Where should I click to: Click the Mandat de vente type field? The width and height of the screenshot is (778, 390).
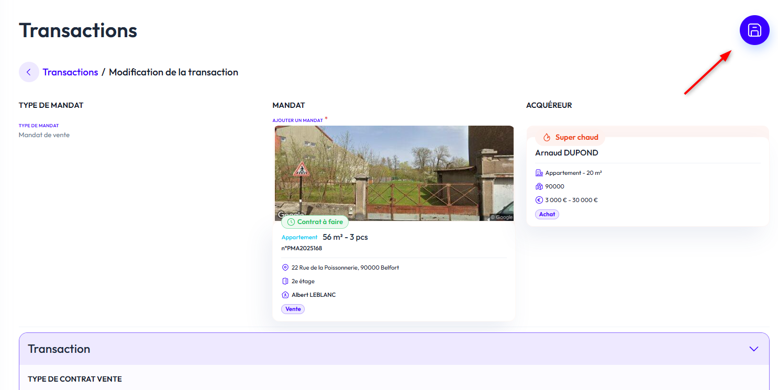point(44,135)
